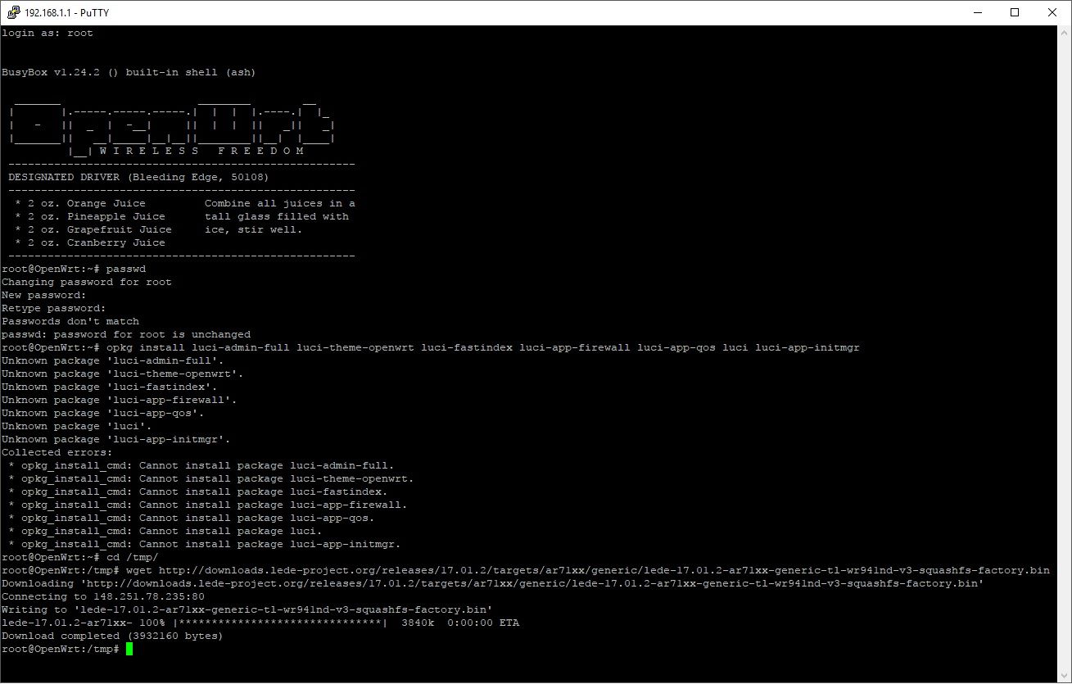Screen dimensions: 1072x684
Task: Click 'Download completed (3932160 bytes)' line
Action: (x=113, y=636)
